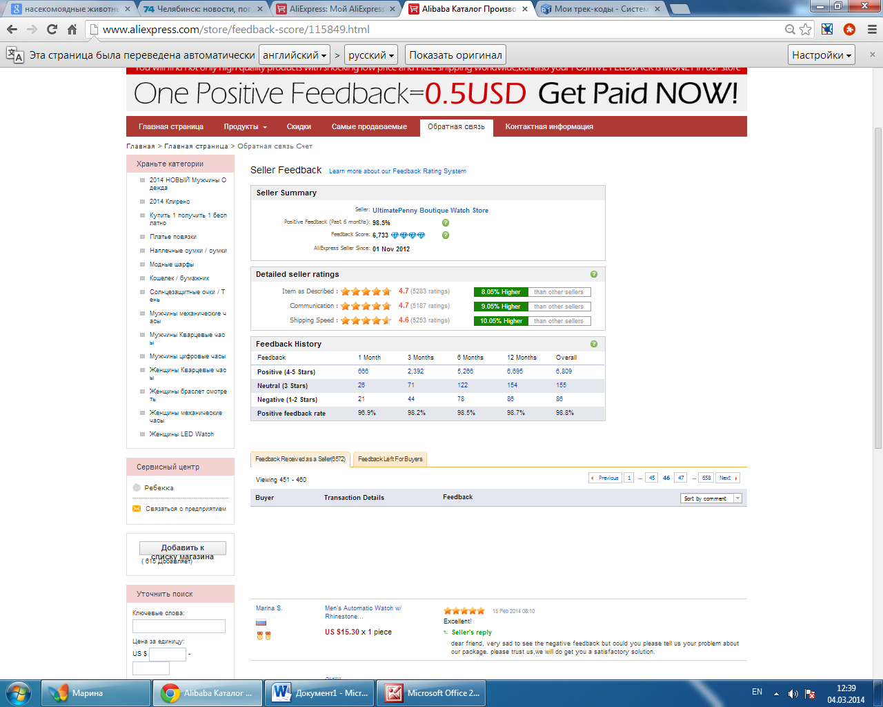Viewport: 883px width, 707px height.
Task: Open the browser home page icon
Action: [x=72, y=29]
